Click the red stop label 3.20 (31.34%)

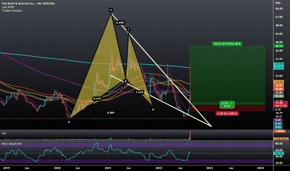tap(227, 113)
